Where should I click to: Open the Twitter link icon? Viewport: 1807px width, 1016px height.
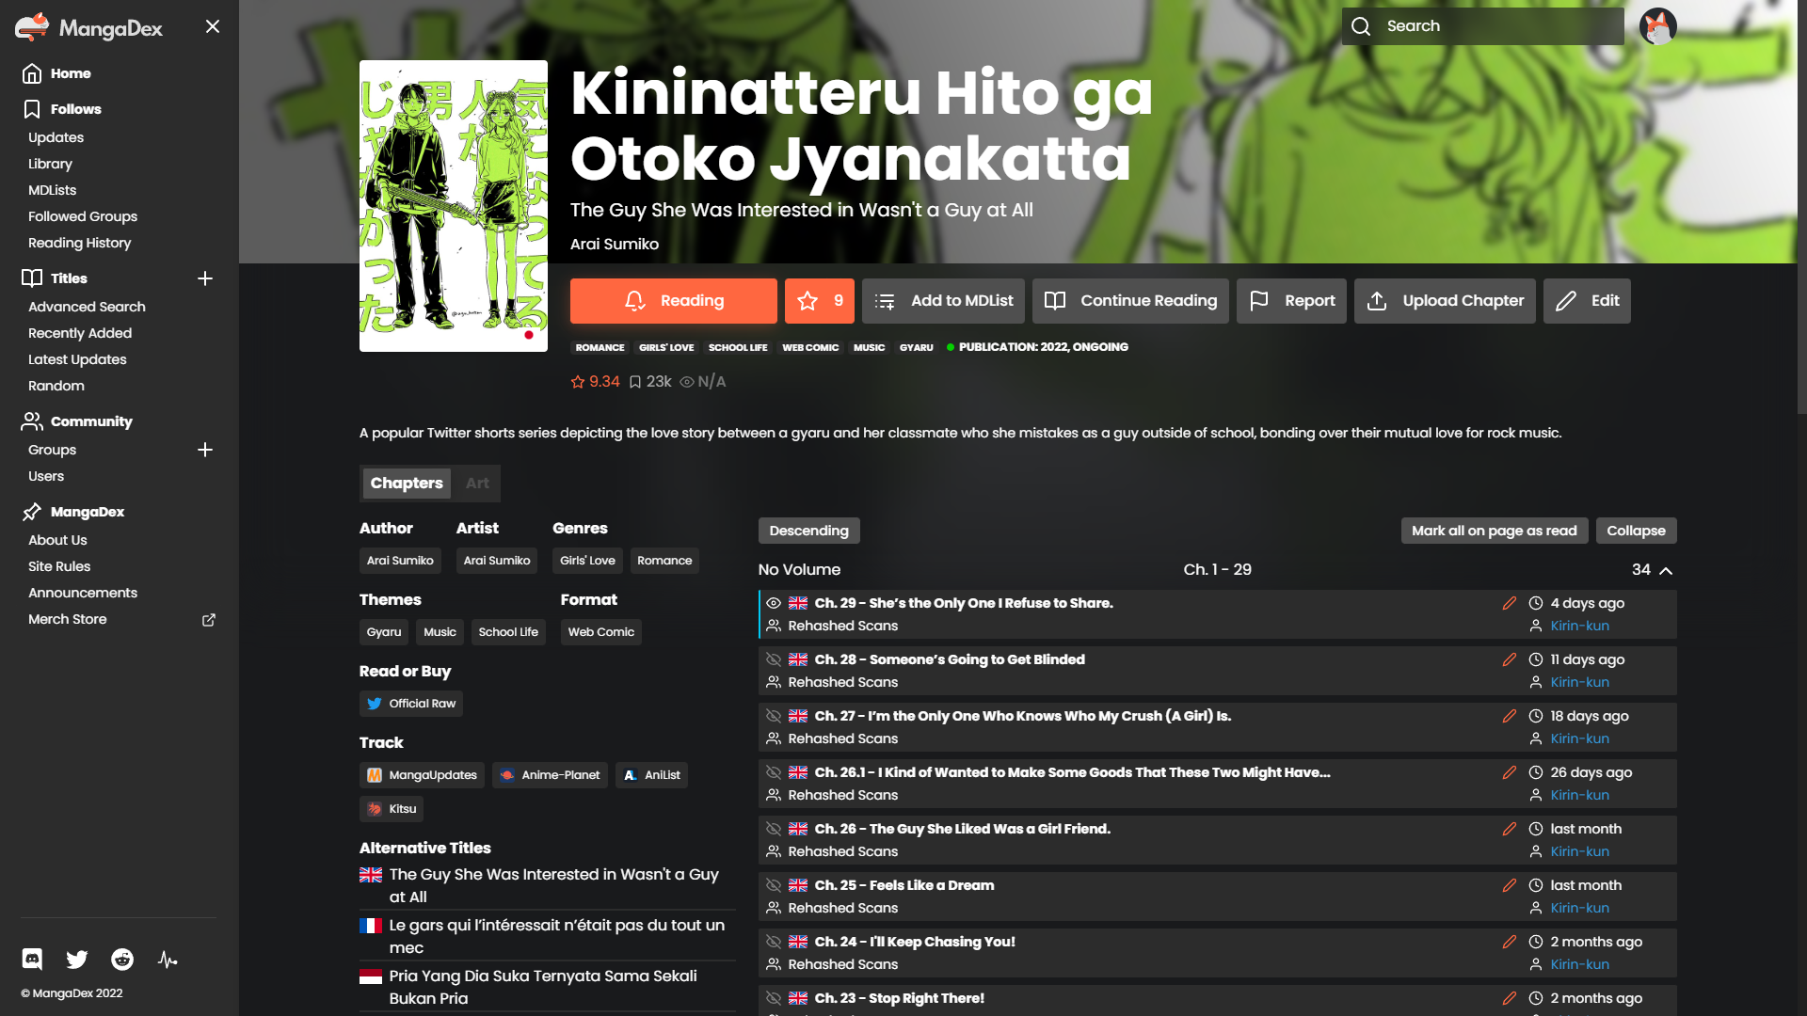pyautogui.click(x=77, y=959)
